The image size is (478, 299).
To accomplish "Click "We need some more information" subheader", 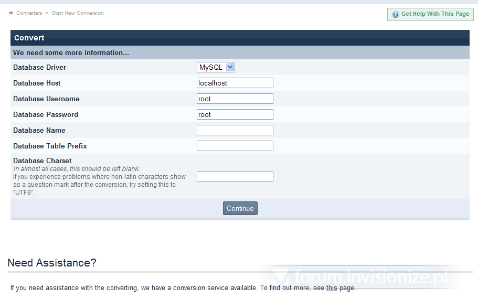I will click(x=71, y=52).
